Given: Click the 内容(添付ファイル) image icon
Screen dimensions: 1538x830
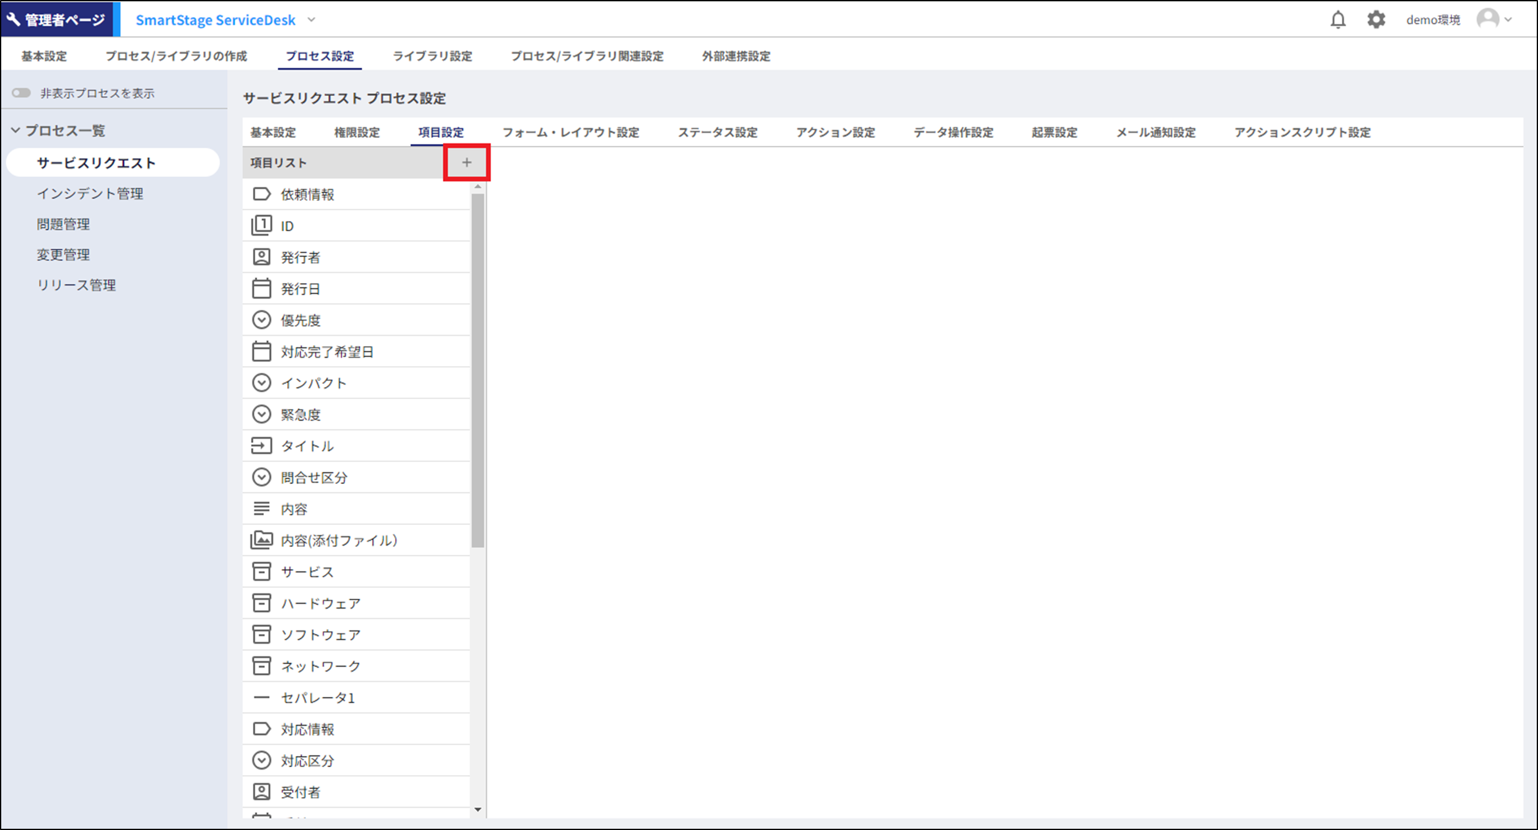Looking at the screenshot, I should coord(261,540).
